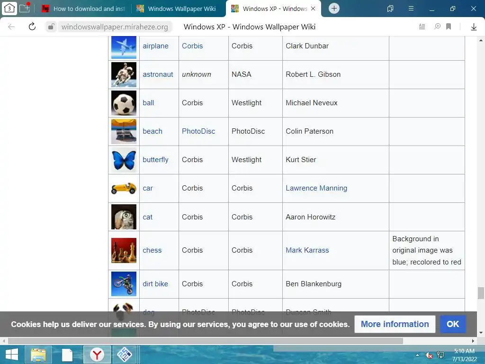Screen dimensions: 485x364
Task: Select the 'Colin Paterson' cell text
Action: (310, 131)
